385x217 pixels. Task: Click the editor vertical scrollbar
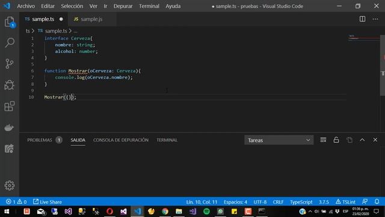pyautogui.click(x=383, y=65)
